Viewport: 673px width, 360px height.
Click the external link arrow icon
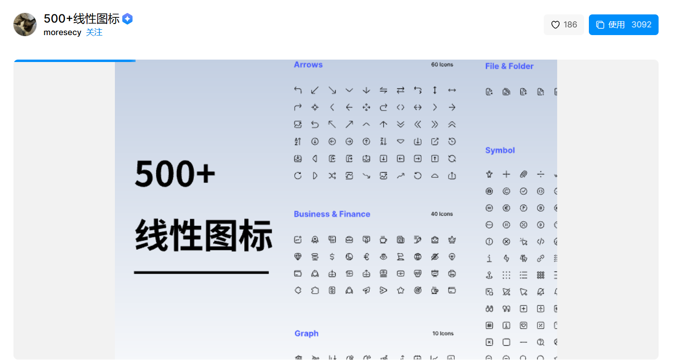(x=435, y=141)
